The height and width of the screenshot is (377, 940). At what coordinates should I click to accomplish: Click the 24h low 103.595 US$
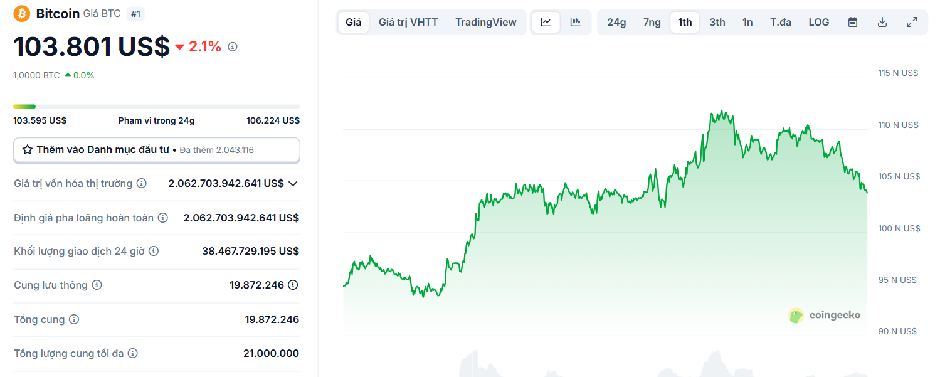[x=40, y=120]
